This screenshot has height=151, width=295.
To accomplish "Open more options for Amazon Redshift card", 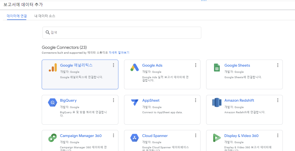I will [278, 100].
